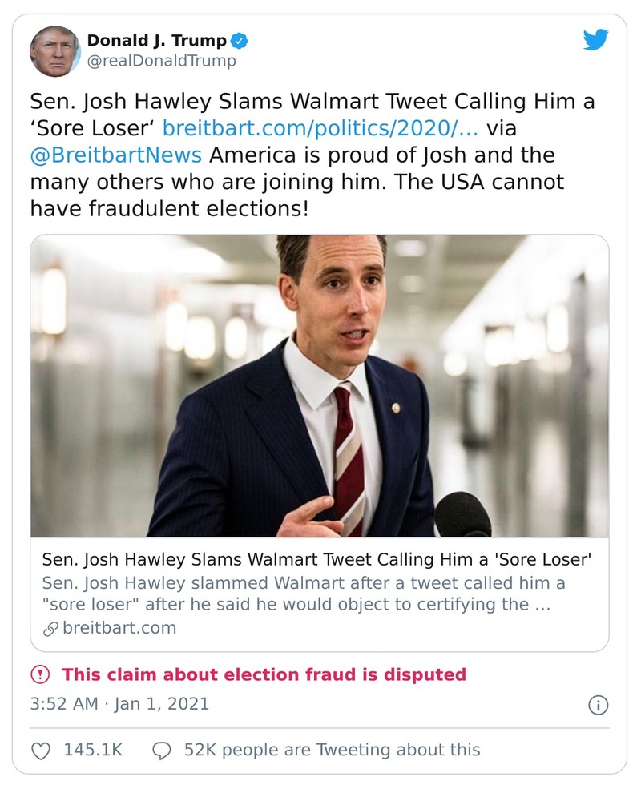Viewport: 641px width, 793px height.
Task: Open the article preview photo
Action: coord(319,385)
